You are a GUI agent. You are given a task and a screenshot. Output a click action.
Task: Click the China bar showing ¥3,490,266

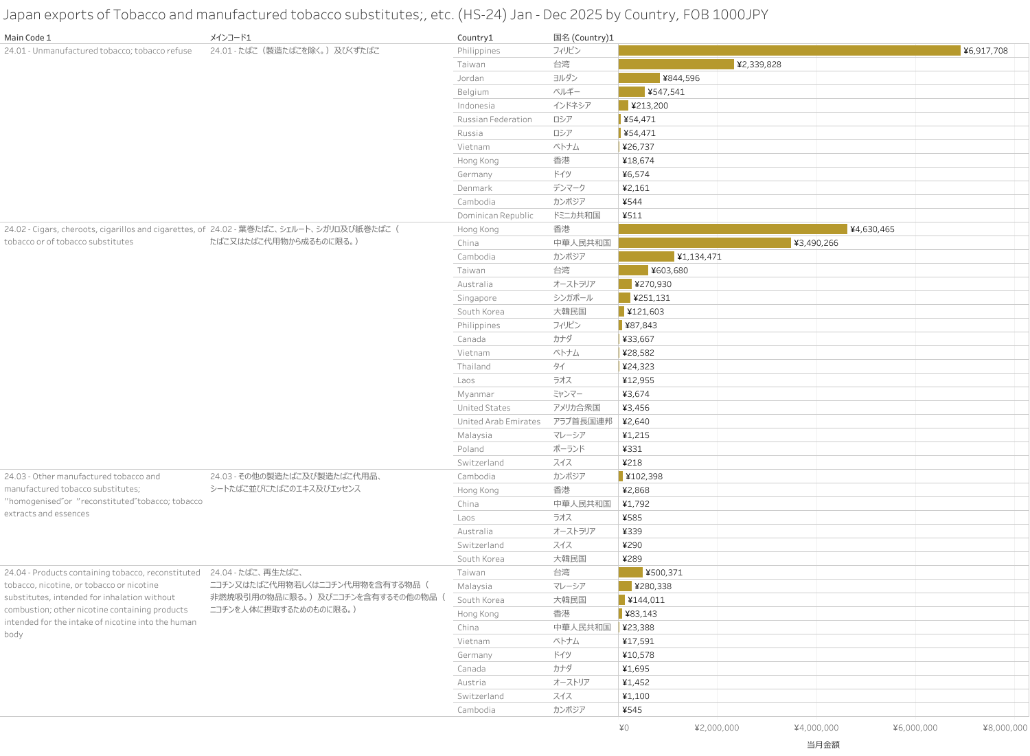705,243
